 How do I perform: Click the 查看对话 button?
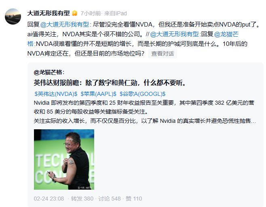(163, 54)
